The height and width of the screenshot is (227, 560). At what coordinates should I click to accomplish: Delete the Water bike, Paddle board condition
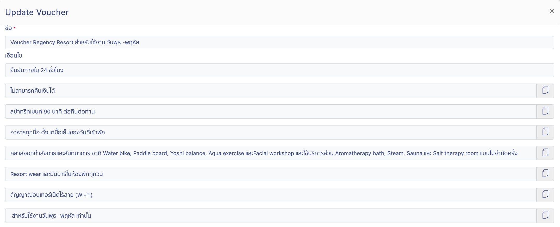(x=545, y=153)
